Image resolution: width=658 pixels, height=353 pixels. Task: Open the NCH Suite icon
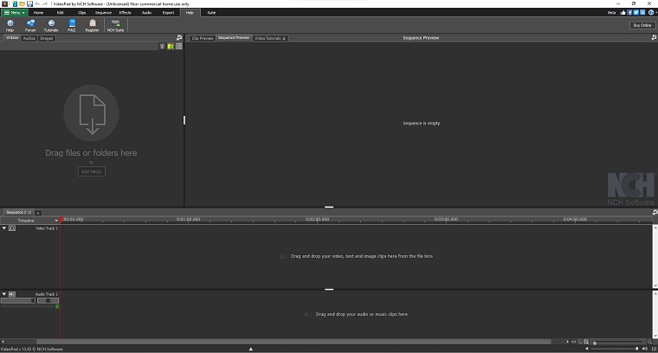point(115,26)
